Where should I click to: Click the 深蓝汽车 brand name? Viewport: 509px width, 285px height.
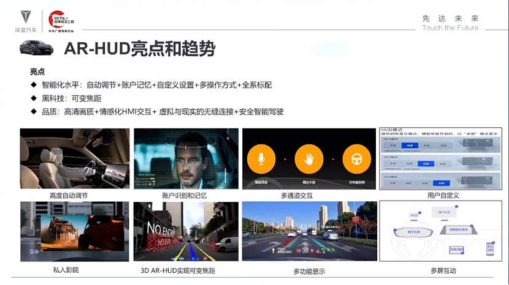pos(26,30)
